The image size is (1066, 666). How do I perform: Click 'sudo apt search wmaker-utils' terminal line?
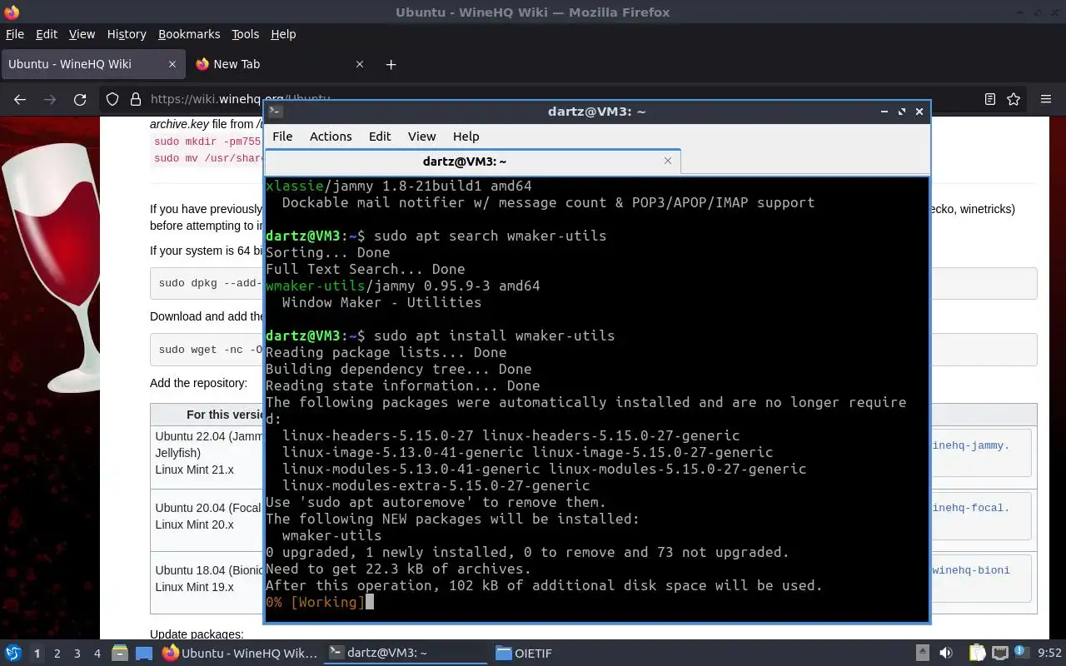[x=490, y=236]
